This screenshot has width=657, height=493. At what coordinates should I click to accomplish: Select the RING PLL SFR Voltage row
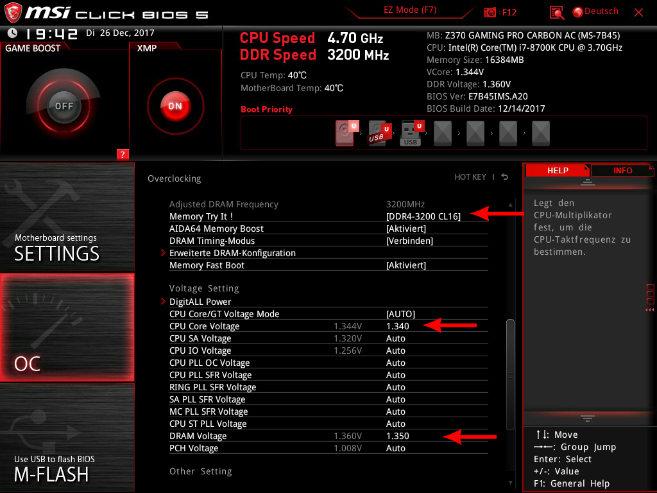(x=328, y=387)
